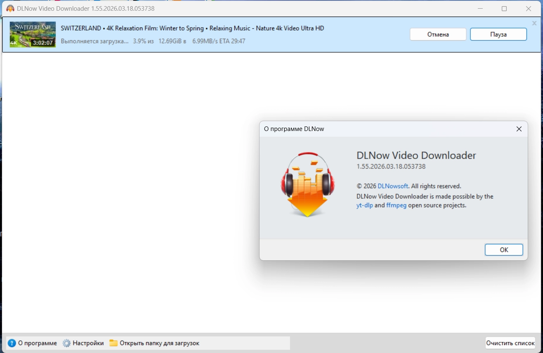Viewport: 543px width, 353px height.
Task: Click the 3.9% progress value
Action: coord(140,41)
